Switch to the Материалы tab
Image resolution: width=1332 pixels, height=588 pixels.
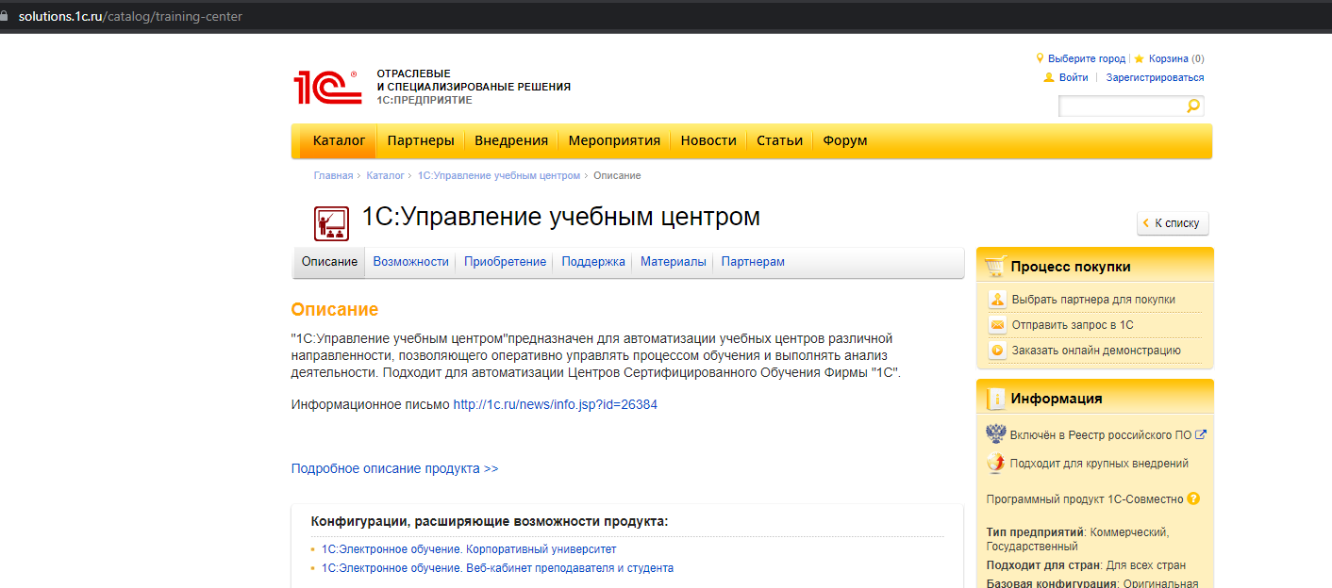pos(674,262)
